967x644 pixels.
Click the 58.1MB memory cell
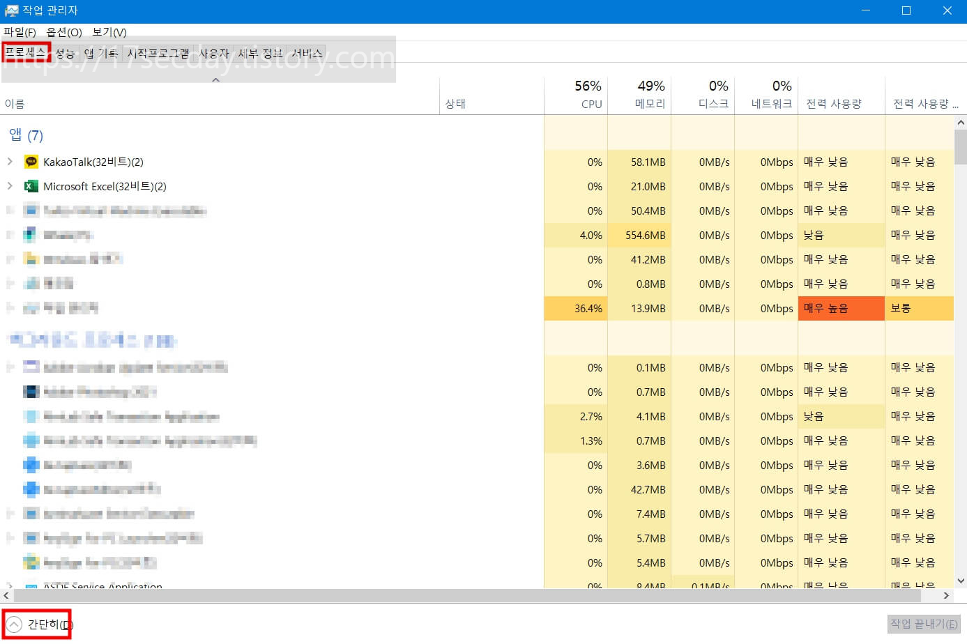[639, 162]
